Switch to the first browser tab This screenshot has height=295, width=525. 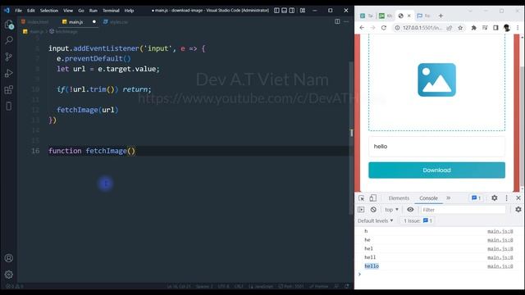point(367,16)
